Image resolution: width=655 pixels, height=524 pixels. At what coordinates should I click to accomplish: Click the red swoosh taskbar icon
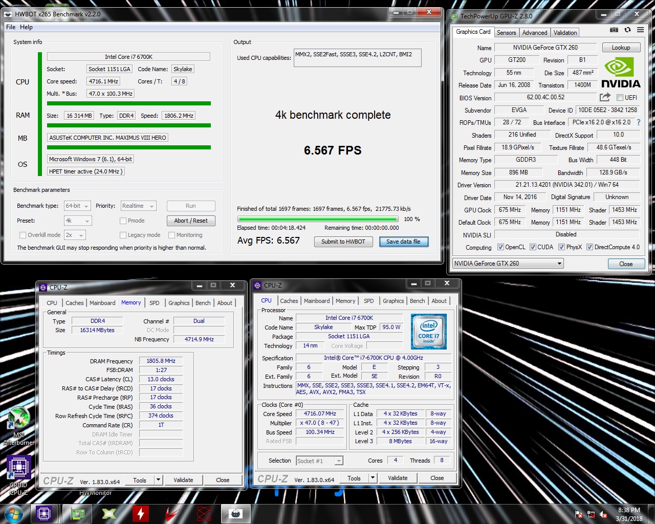[172, 513]
